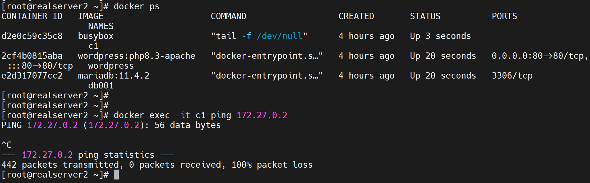Click the wordpress:php8.3-apache image name
Image resolution: width=590 pixels, height=183 pixels.
point(137,56)
